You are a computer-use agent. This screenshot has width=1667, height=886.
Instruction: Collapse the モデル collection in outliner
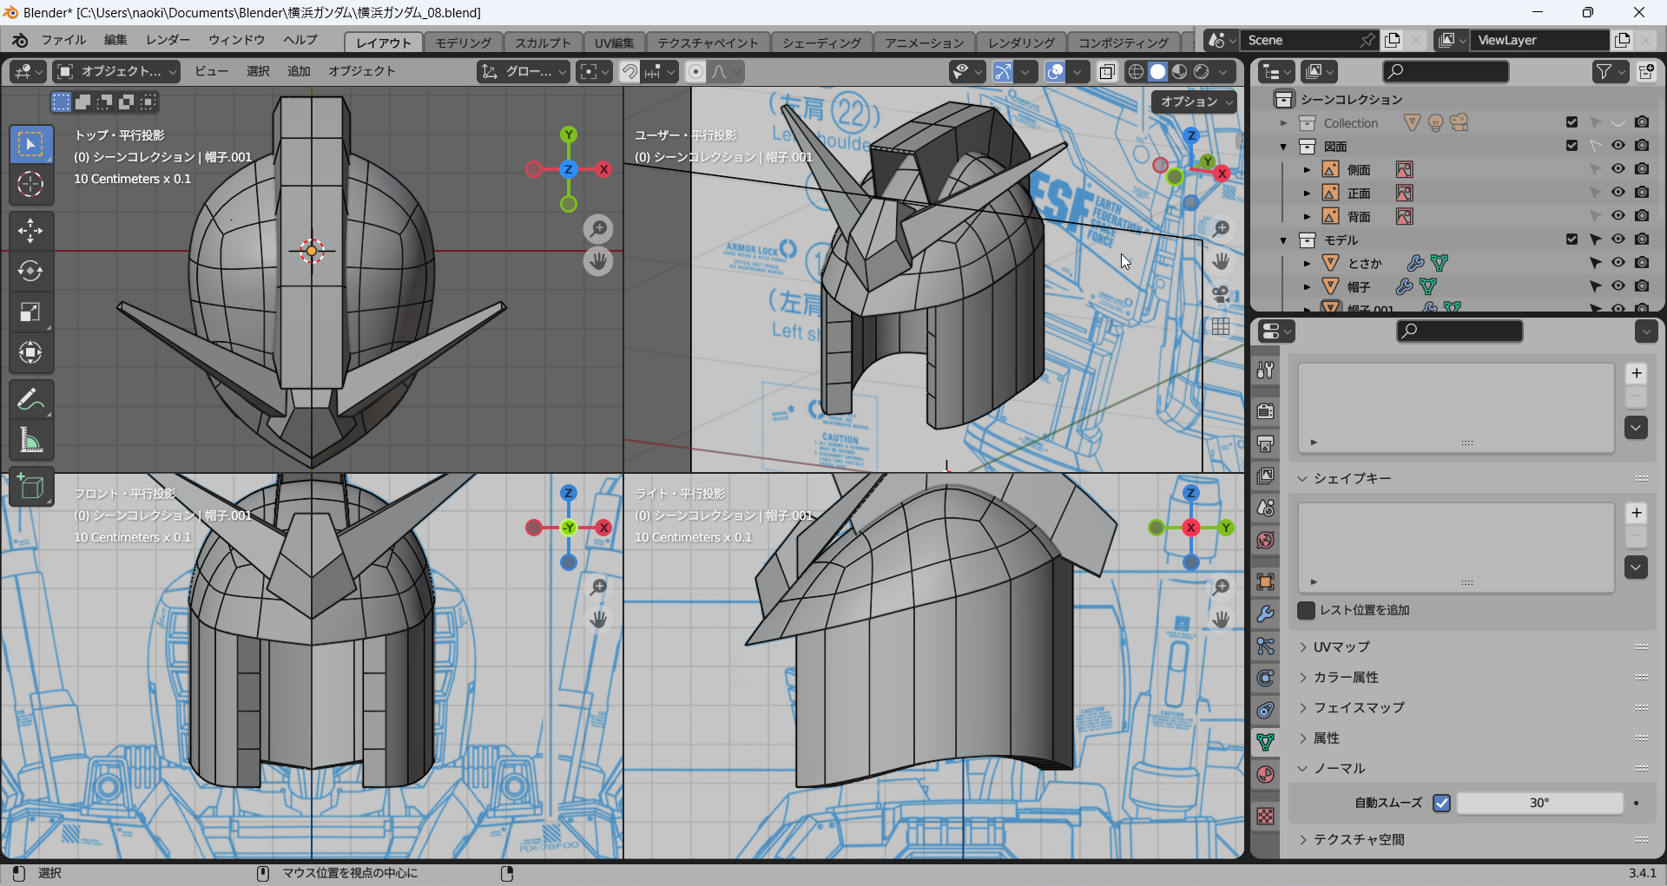point(1283,240)
